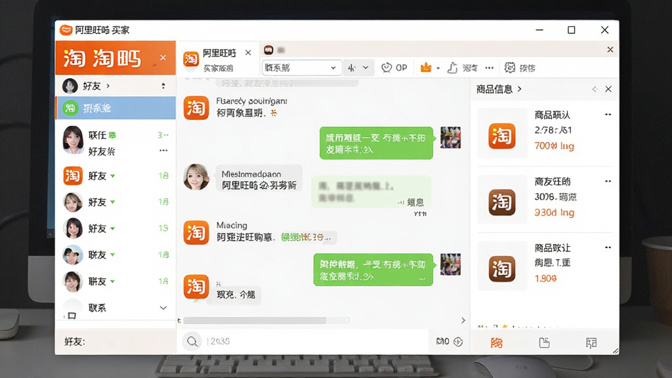Image resolution: width=672 pixels, height=378 pixels.
Task: Click the sort icon right of 好友 header
Action: (x=163, y=86)
